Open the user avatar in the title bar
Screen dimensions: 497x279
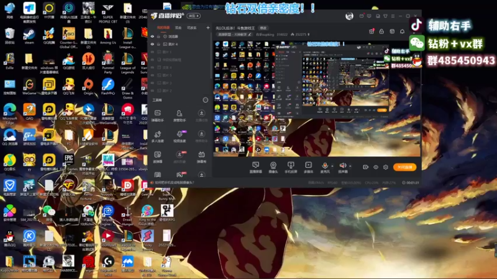point(349,16)
